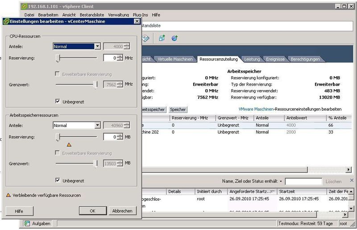Click the Aufgaben icon in status bar
The image size is (357, 230).
[x=27, y=223]
